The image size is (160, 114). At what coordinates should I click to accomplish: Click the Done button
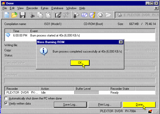click(139, 105)
